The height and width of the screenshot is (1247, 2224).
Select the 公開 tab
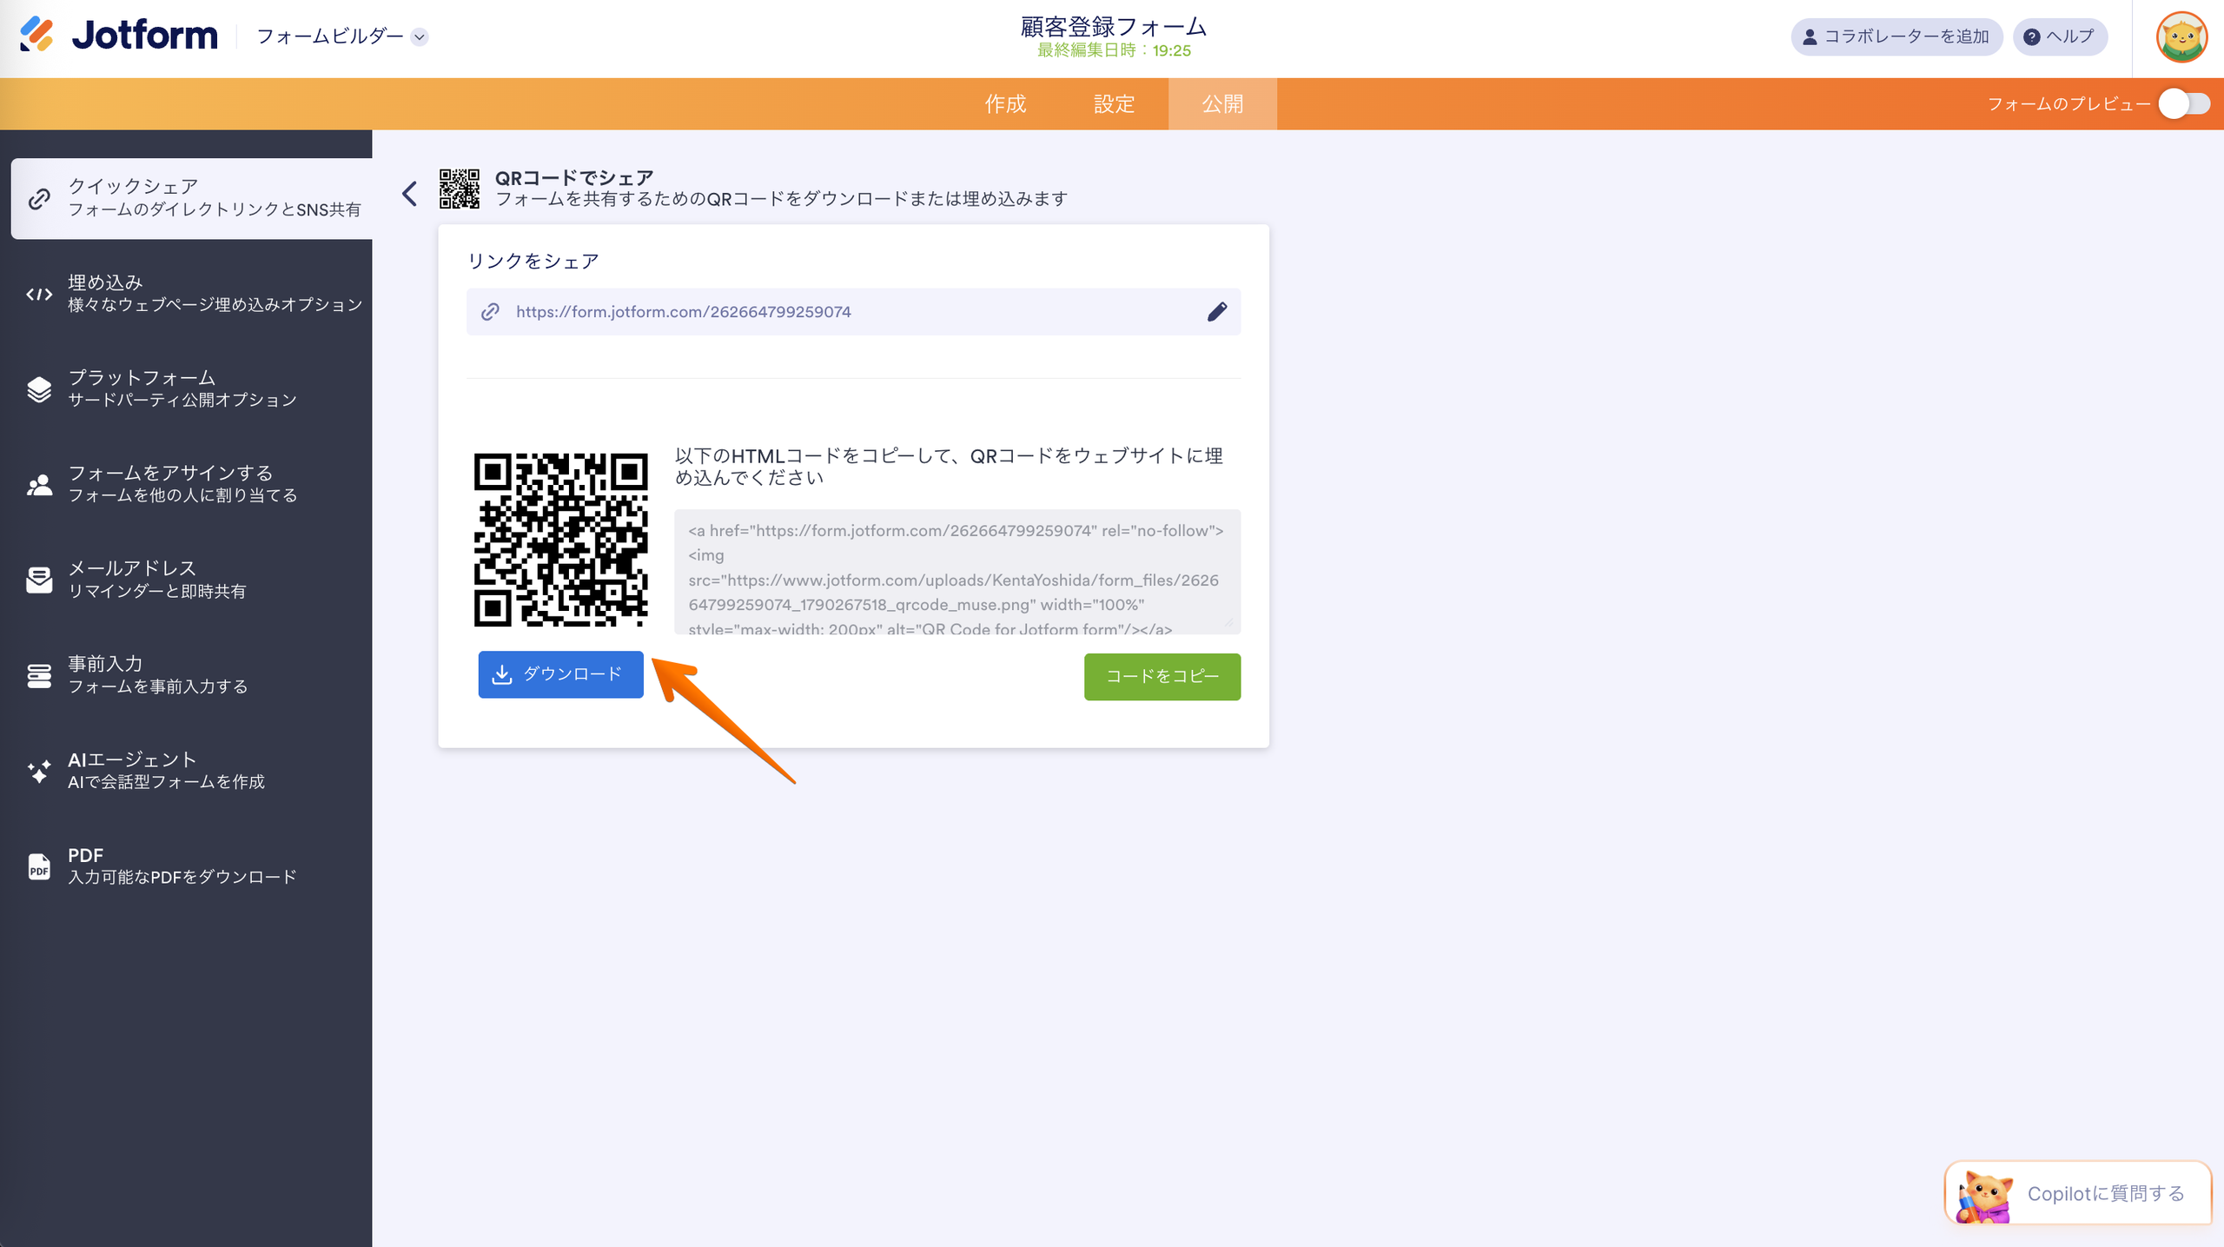[1222, 104]
